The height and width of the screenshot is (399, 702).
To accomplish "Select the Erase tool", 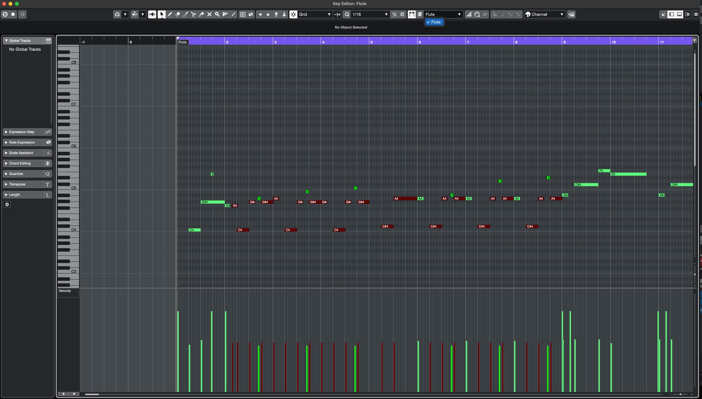I will (x=178, y=15).
